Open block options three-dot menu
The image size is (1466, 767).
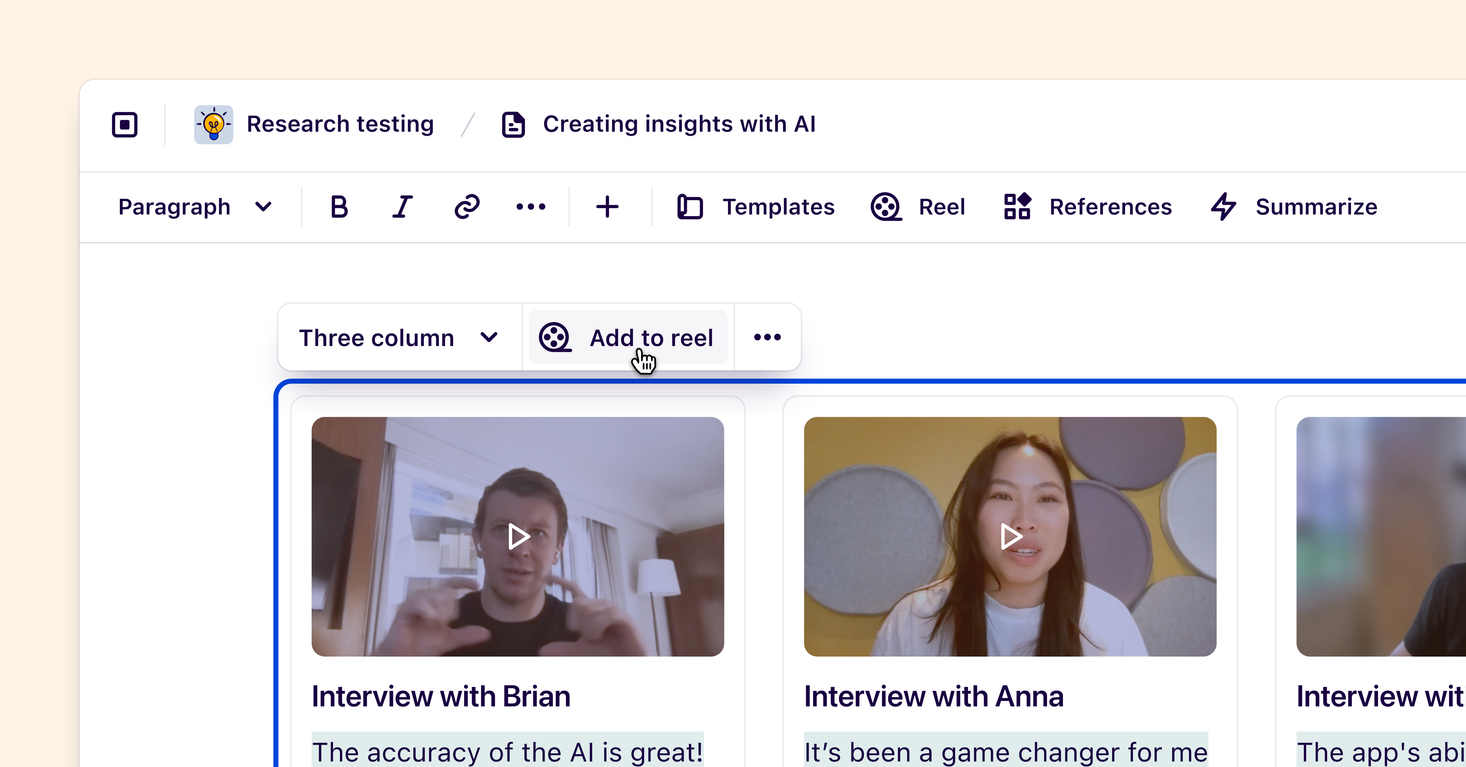pos(767,337)
